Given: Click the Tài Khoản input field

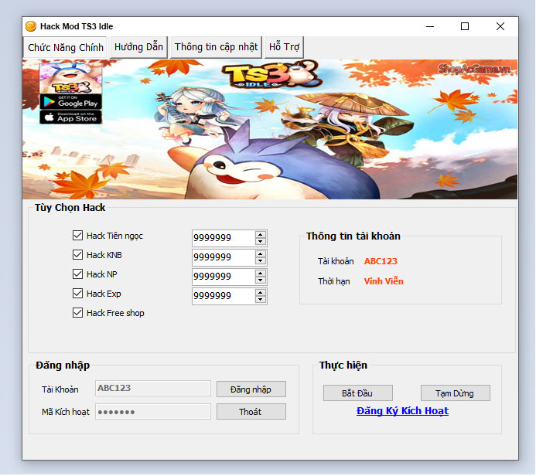Looking at the screenshot, I should coord(153,388).
